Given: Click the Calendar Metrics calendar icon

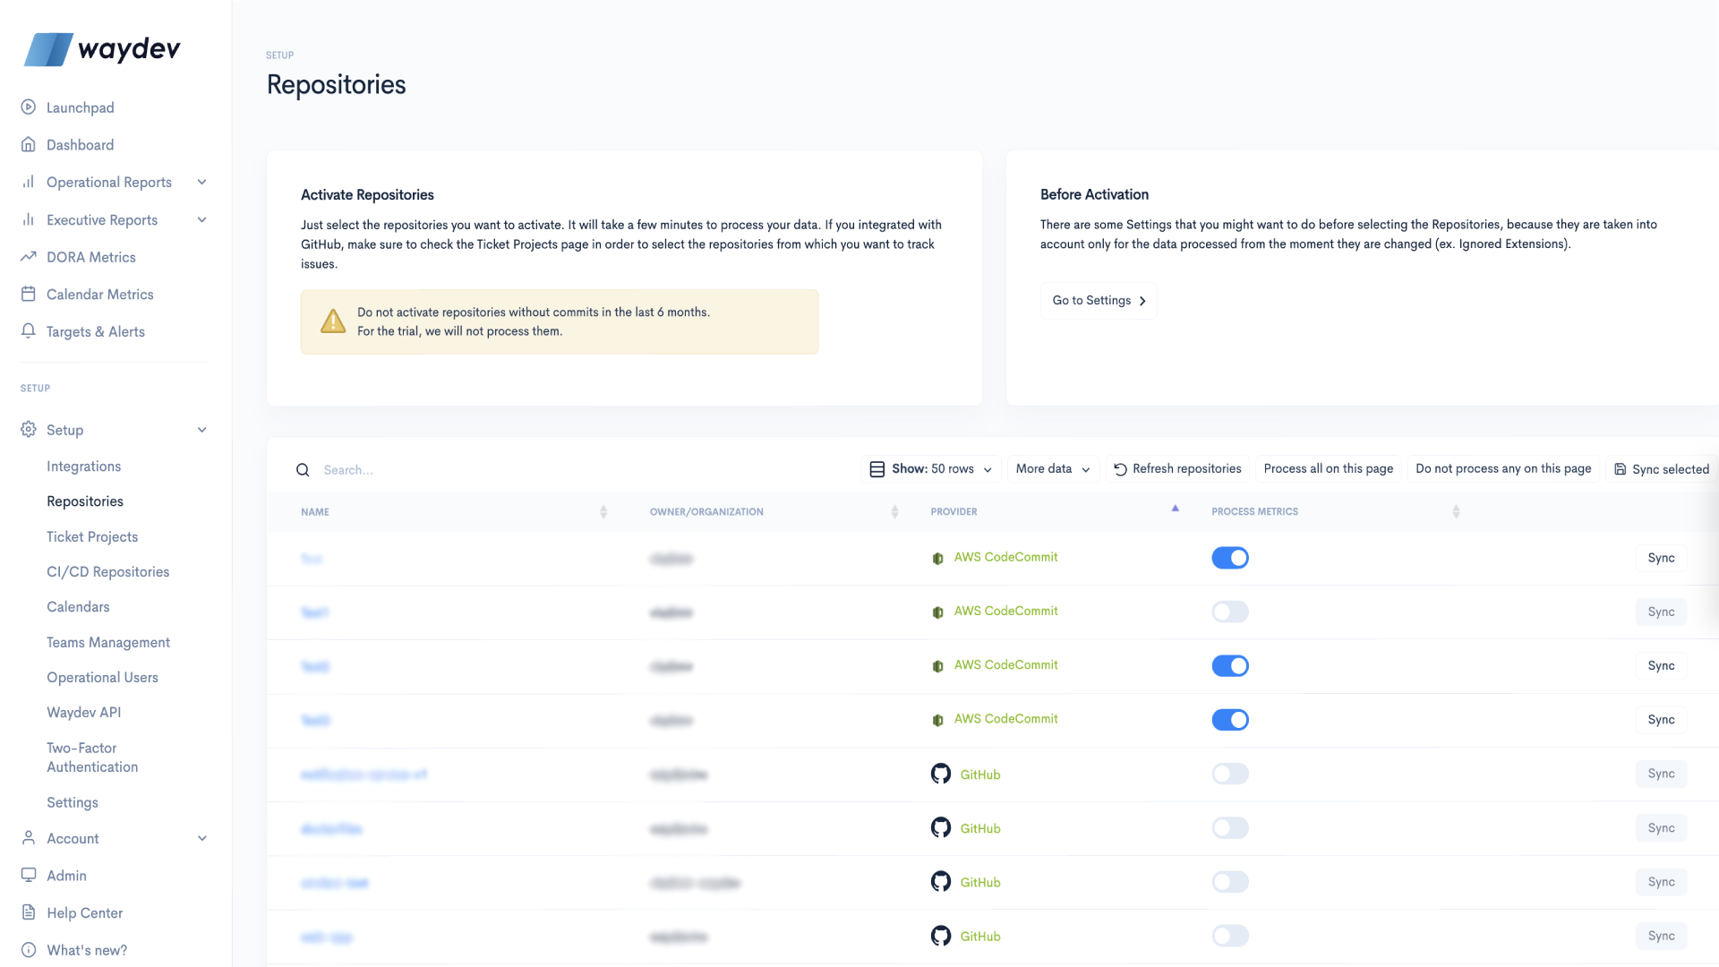Looking at the screenshot, I should pyautogui.click(x=29, y=295).
